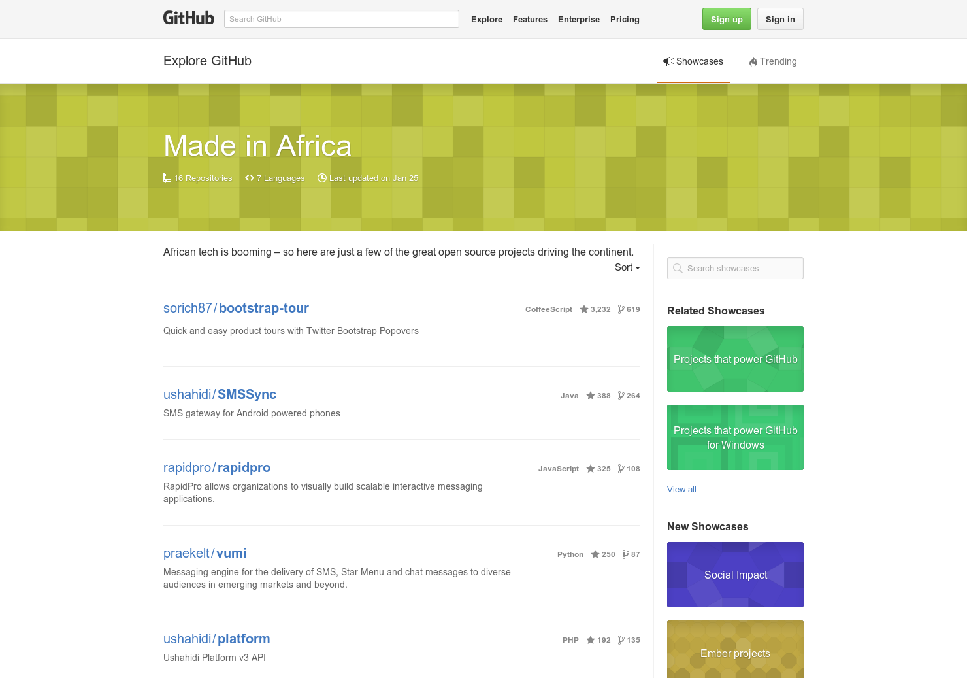Open the Sort dropdown

[627, 267]
